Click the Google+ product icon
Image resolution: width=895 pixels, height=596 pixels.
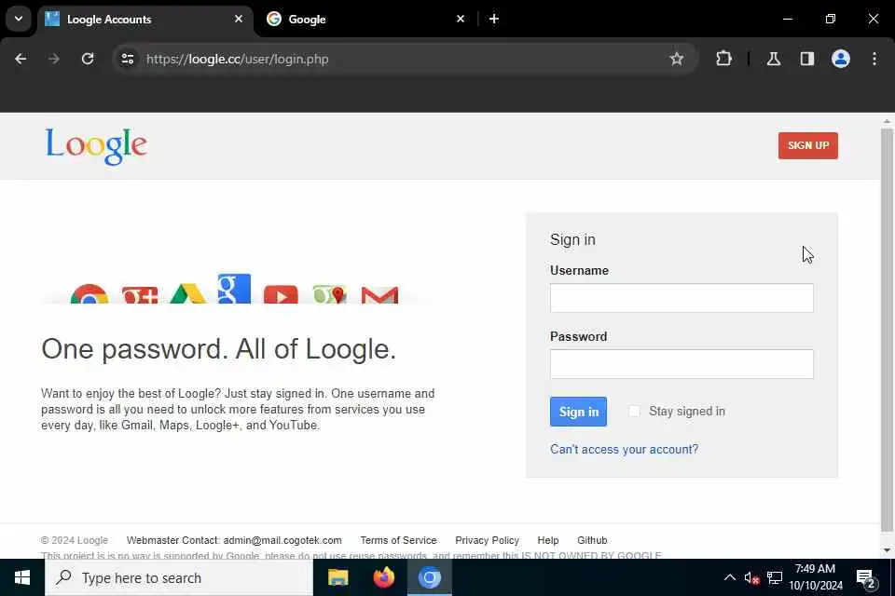pos(140,294)
